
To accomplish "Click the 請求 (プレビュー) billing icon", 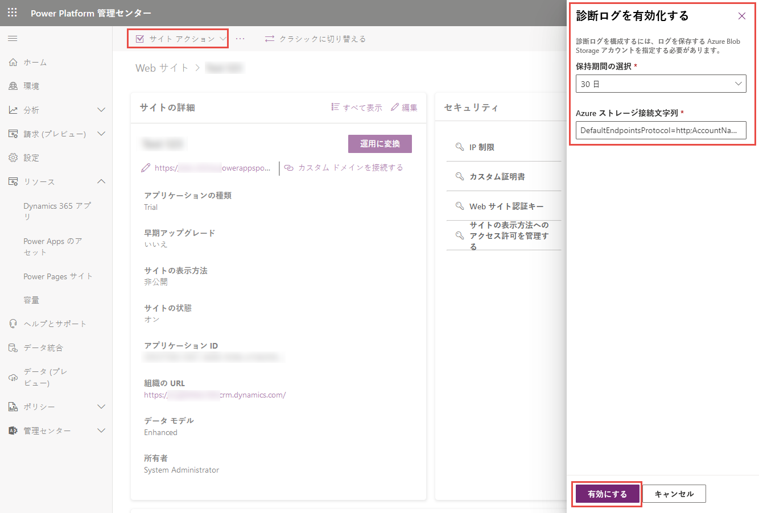I will tap(13, 134).
